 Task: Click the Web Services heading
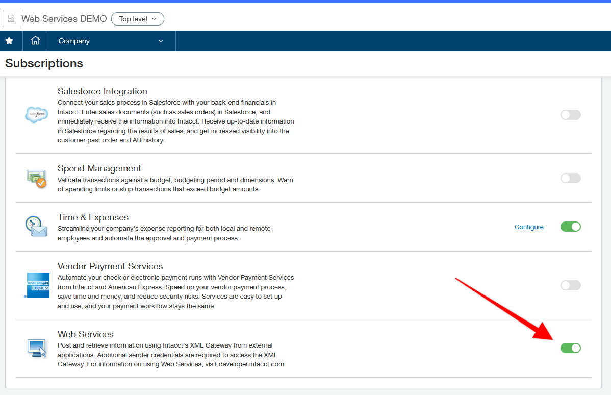click(x=86, y=334)
